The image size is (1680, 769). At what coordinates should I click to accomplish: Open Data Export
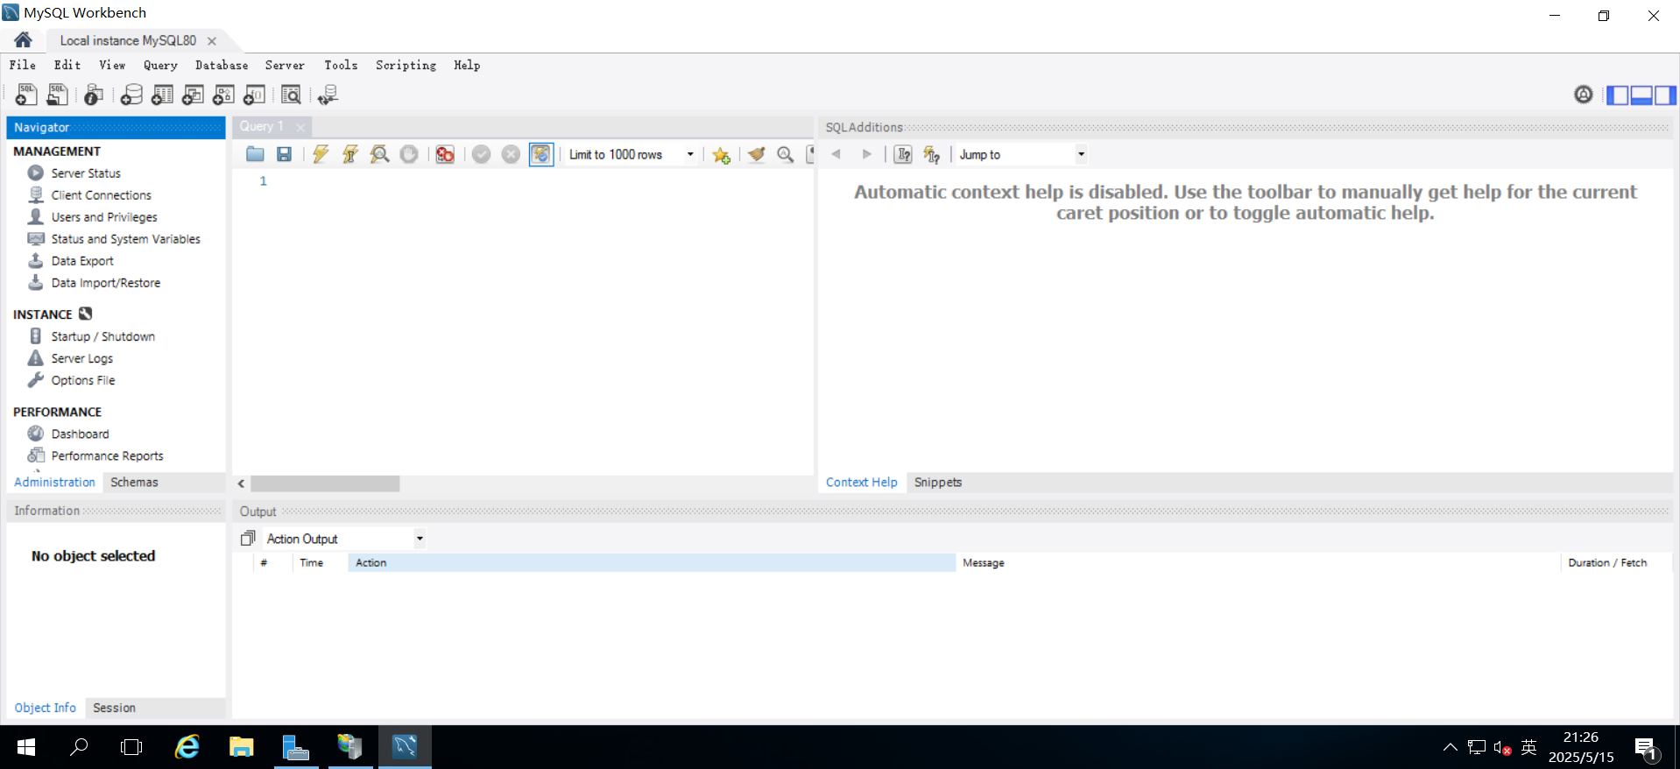pyautogui.click(x=82, y=261)
